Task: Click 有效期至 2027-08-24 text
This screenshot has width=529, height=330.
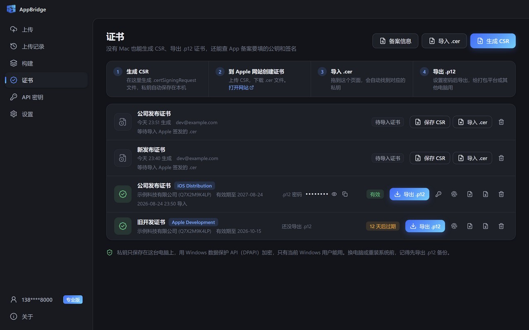Action: pos(239,195)
